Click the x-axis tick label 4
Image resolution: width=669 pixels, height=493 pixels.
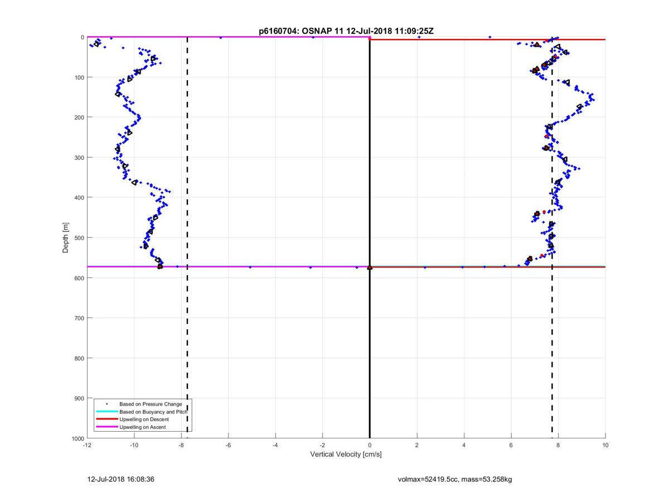pyautogui.click(x=464, y=445)
